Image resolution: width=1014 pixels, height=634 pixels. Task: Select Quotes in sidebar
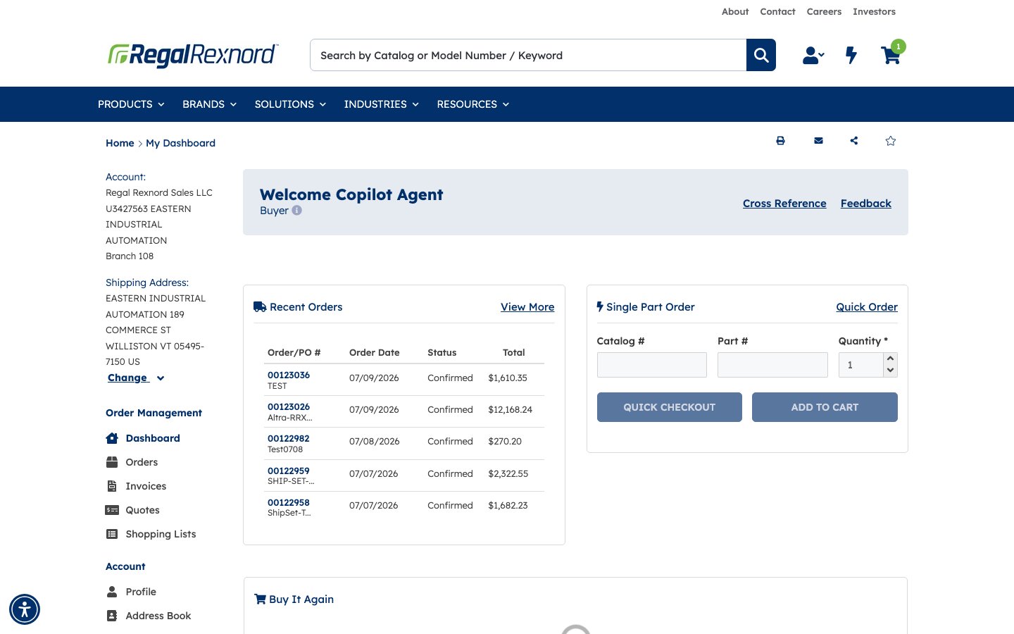[142, 510]
